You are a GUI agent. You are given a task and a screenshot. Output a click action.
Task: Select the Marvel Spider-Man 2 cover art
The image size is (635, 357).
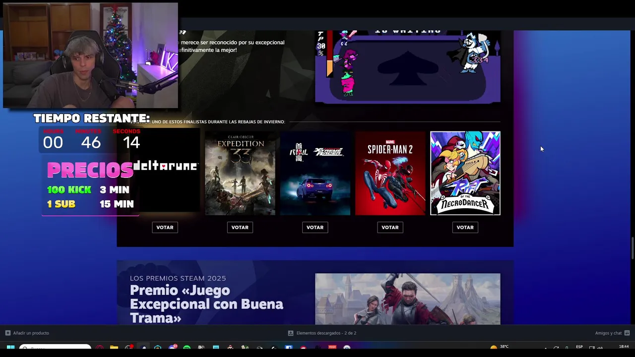click(390, 173)
